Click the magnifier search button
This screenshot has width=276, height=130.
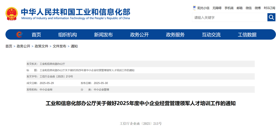[271, 17]
